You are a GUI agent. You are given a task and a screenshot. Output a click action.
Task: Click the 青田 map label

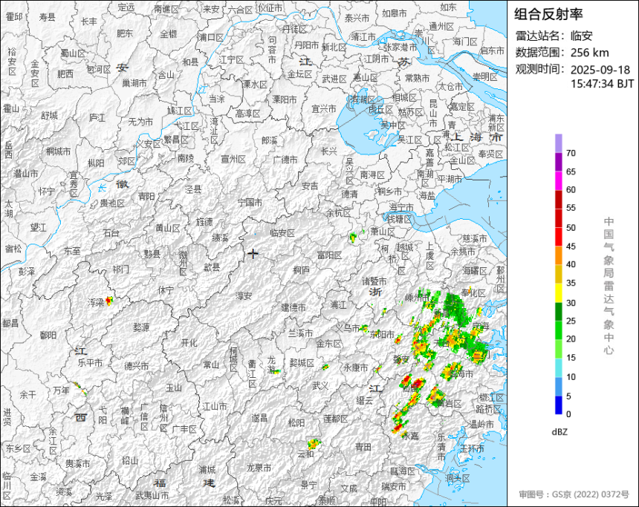click(363, 447)
